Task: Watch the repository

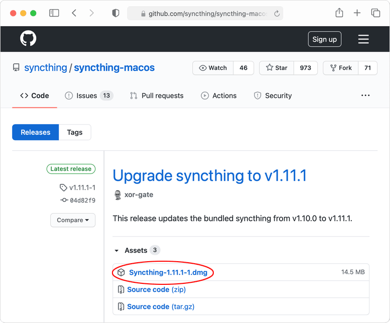Action: click(213, 68)
